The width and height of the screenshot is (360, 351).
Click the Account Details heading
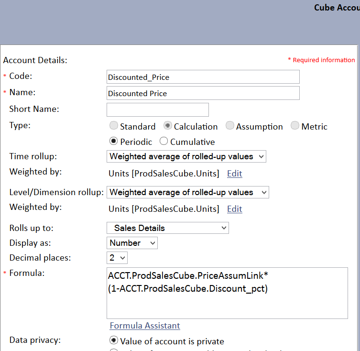[x=35, y=60]
